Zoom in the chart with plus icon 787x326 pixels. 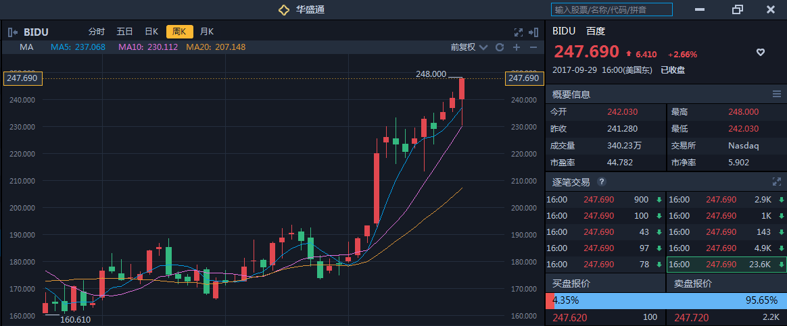coord(517,47)
